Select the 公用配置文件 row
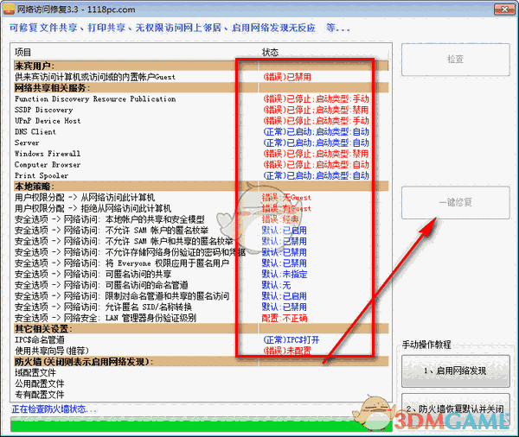This screenshot has width=519, height=437. pyautogui.click(x=201, y=383)
